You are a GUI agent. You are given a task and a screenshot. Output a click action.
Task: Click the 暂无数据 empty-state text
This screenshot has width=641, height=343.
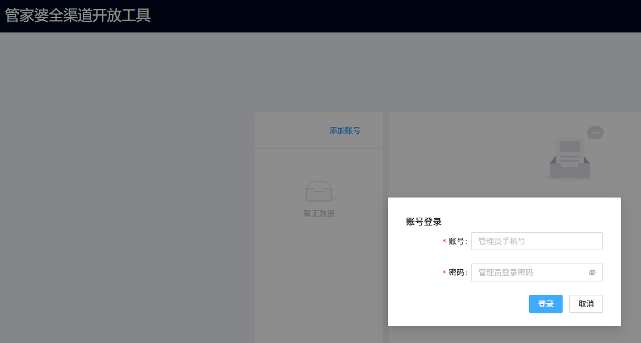coord(319,214)
